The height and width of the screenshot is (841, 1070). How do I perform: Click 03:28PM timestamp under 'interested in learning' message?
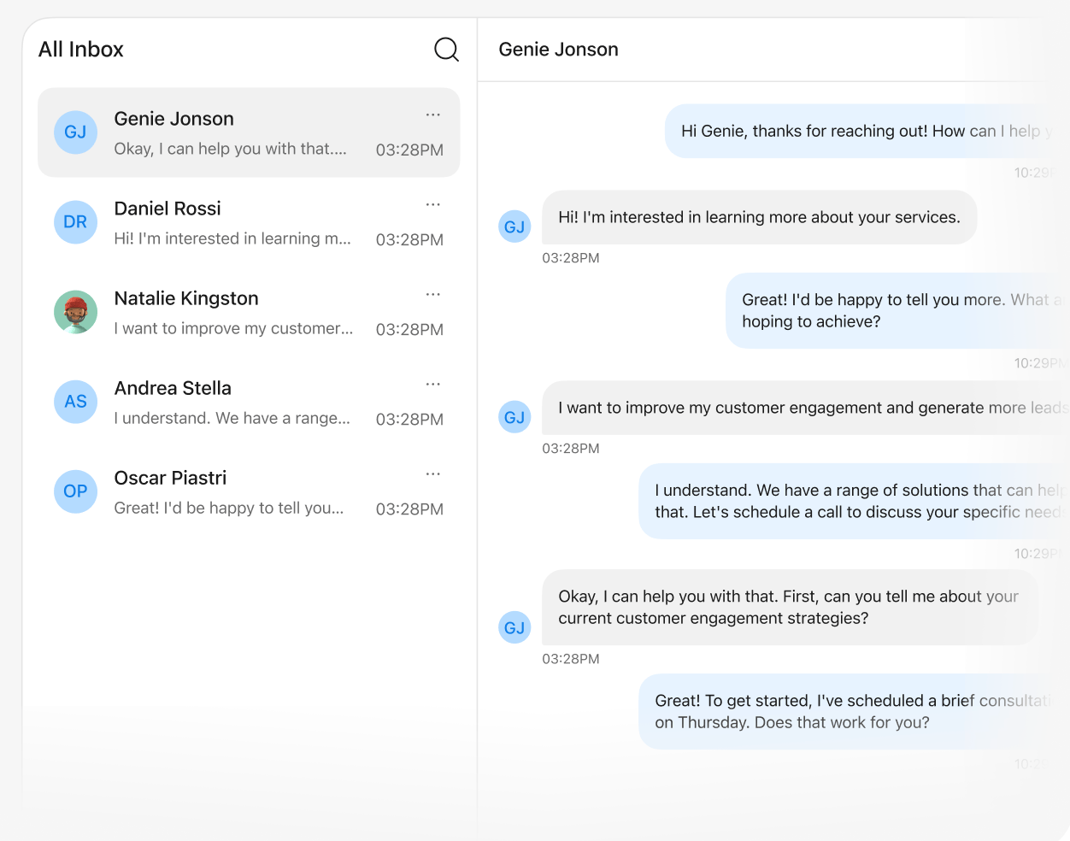pyautogui.click(x=571, y=257)
